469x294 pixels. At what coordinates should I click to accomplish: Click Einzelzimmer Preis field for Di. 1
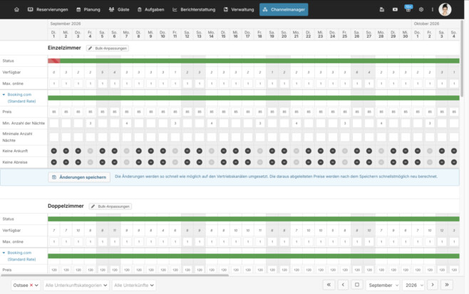click(54, 112)
